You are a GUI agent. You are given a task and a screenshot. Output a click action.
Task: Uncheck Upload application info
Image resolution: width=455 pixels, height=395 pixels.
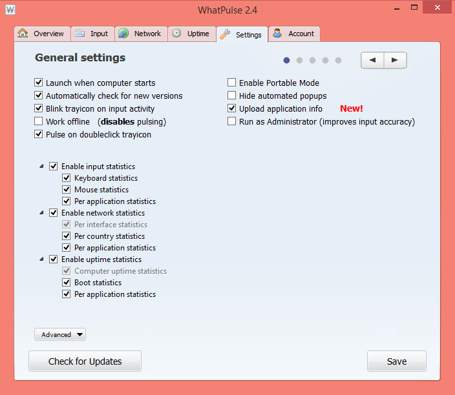click(231, 108)
